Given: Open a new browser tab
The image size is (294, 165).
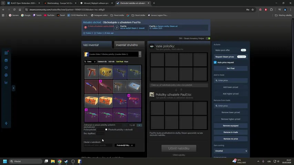Looking at the screenshot, I should click(x=154, y=3).
